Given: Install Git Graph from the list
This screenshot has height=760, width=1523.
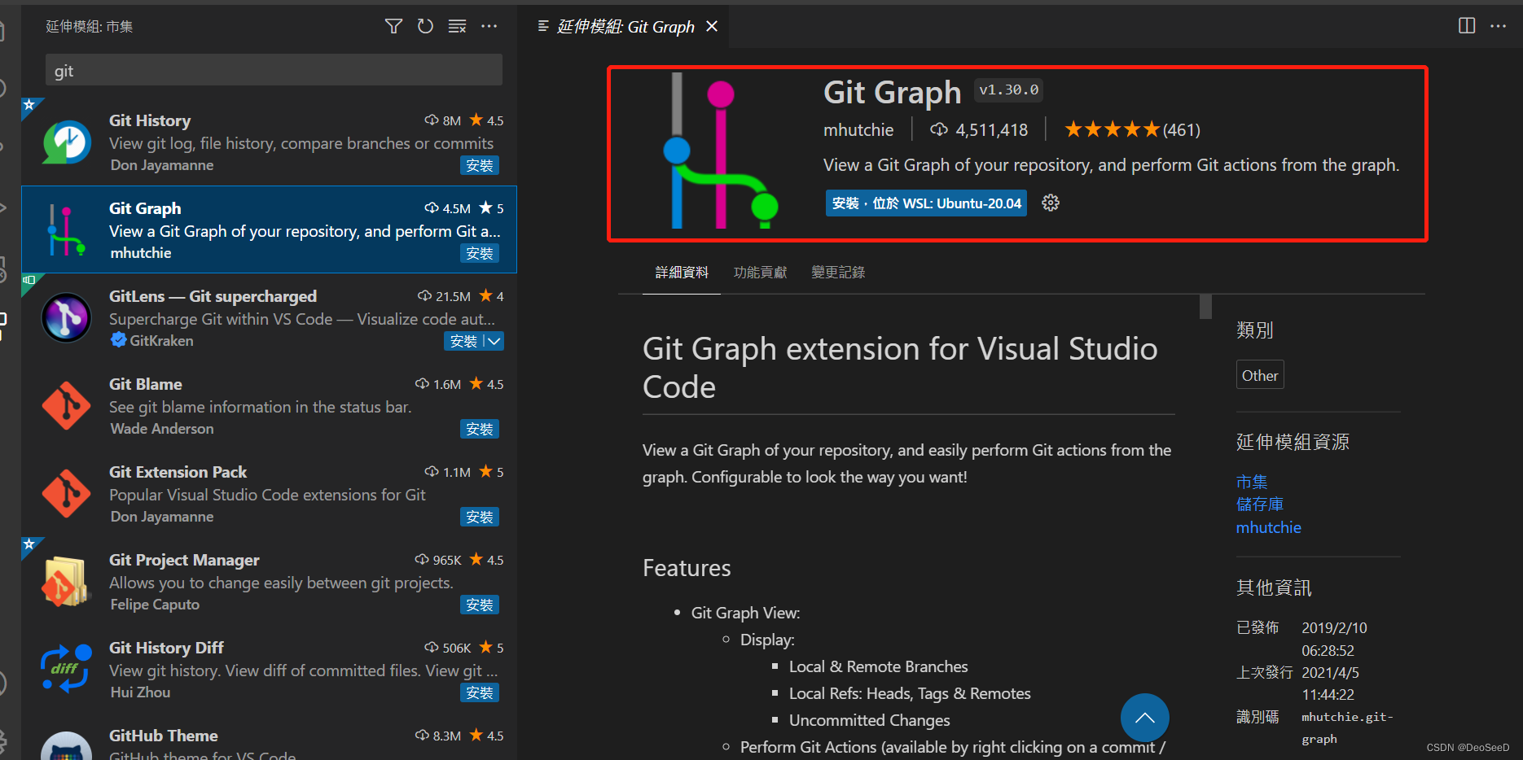Looking at the screenshot, I should point(480,253).
